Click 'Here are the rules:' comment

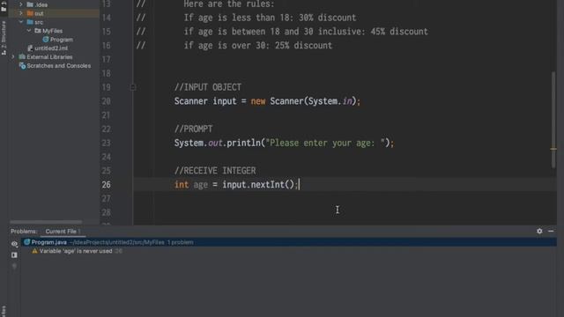point(229,4)
